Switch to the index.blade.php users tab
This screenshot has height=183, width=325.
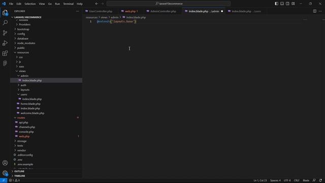(246, 11)
